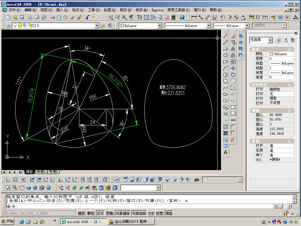Collapse the 基本 properties section
Screen dimensions: 301x226
(289, 49)
